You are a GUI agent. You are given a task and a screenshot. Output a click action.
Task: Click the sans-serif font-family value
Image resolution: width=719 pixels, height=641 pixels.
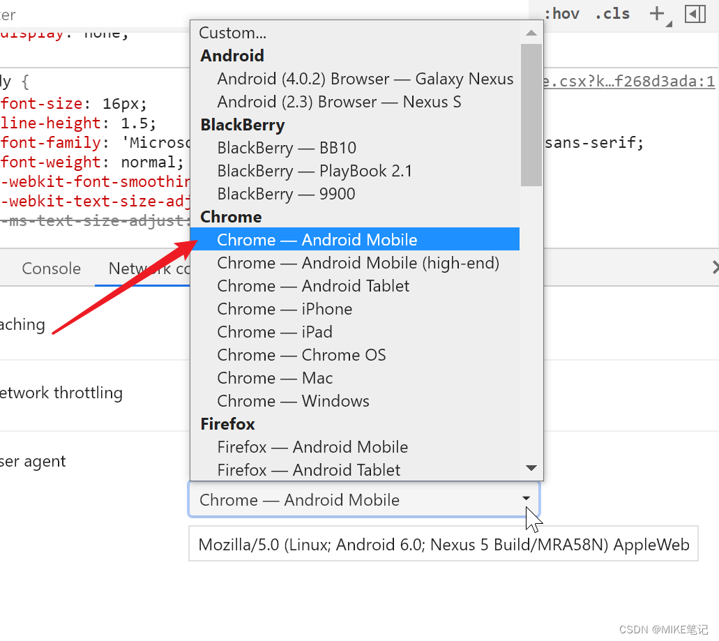tap(590, 142)
